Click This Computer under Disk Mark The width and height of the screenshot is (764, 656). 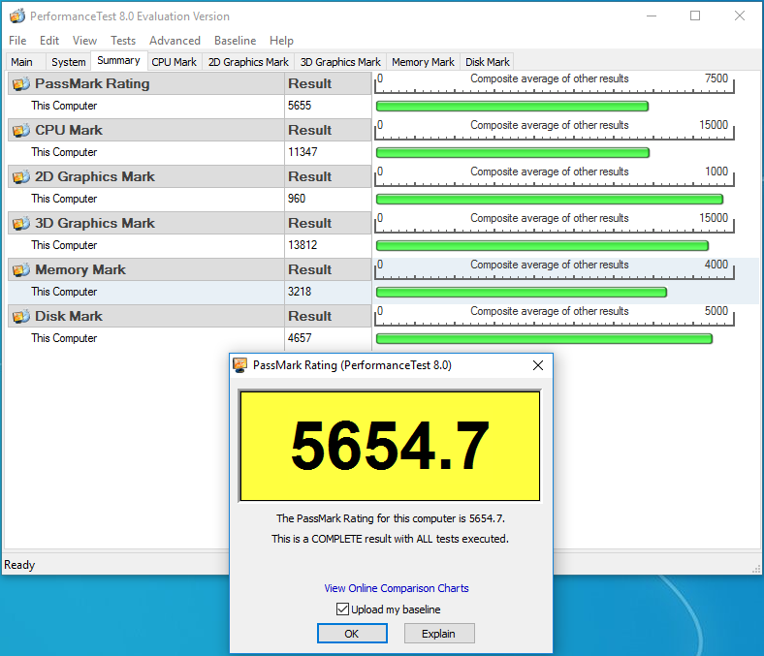[64, 338]
